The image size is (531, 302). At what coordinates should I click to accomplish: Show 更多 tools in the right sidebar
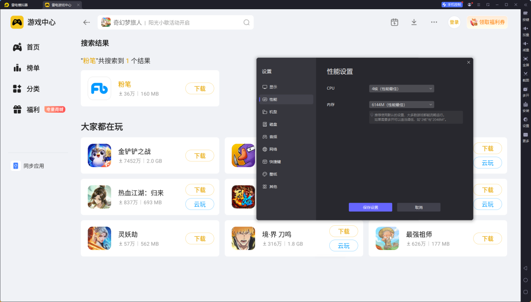(526, 137)
